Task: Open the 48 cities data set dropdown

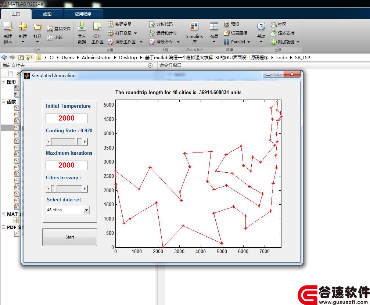Action: pos(86,210)
